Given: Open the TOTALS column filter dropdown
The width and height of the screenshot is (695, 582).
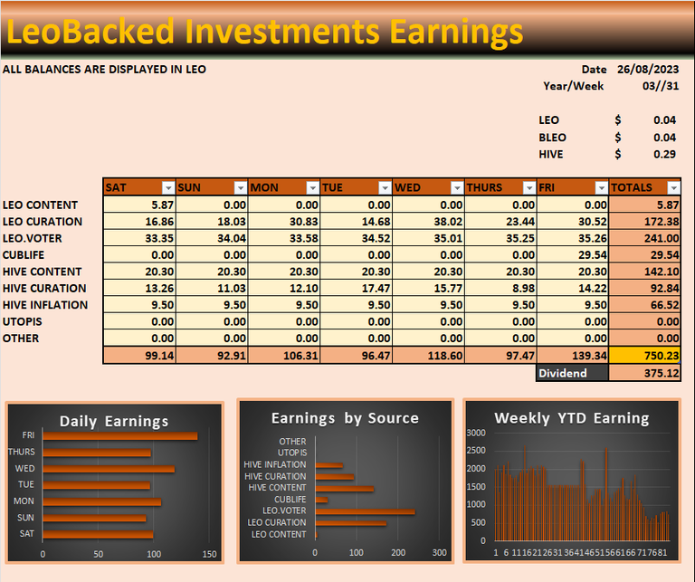Looking at the screenshot, I should coord(673,188).
